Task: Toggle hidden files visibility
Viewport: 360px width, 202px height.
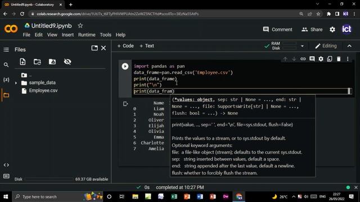Action: point(67,62)
